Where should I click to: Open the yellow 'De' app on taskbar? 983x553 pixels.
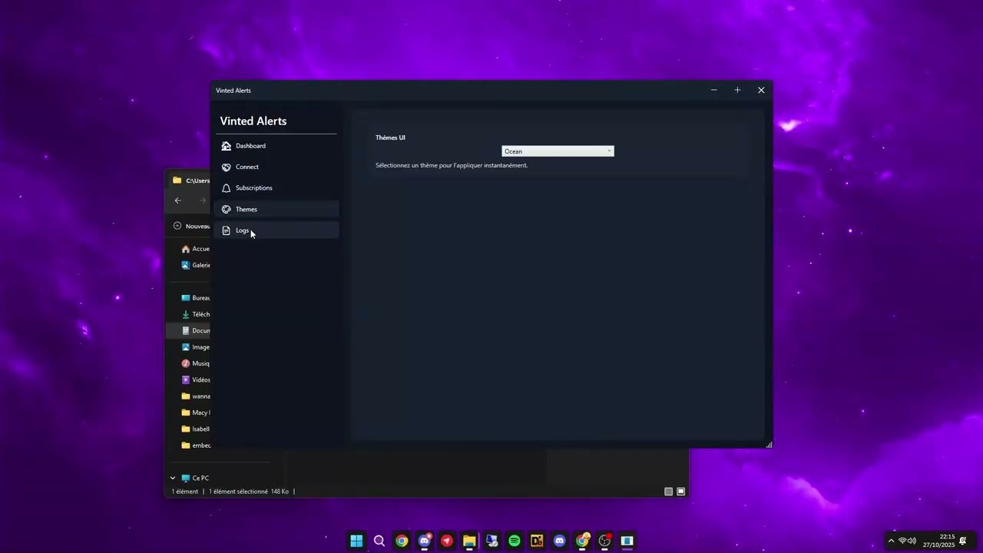pos(537,541)
